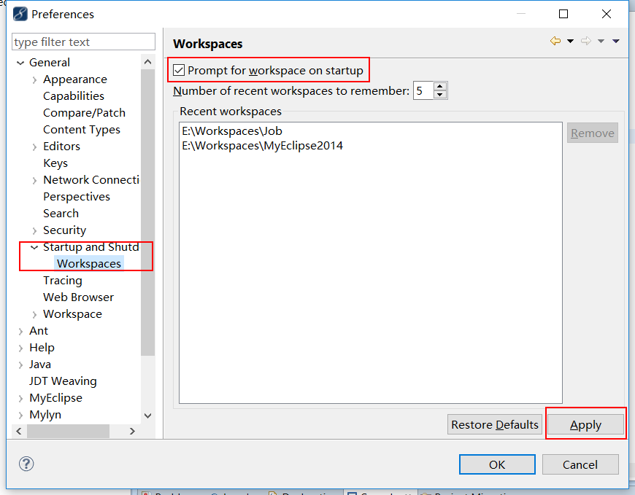Click the forward navigation arrow icon
This screenshot has width=635, height=495.
point(585,41)
